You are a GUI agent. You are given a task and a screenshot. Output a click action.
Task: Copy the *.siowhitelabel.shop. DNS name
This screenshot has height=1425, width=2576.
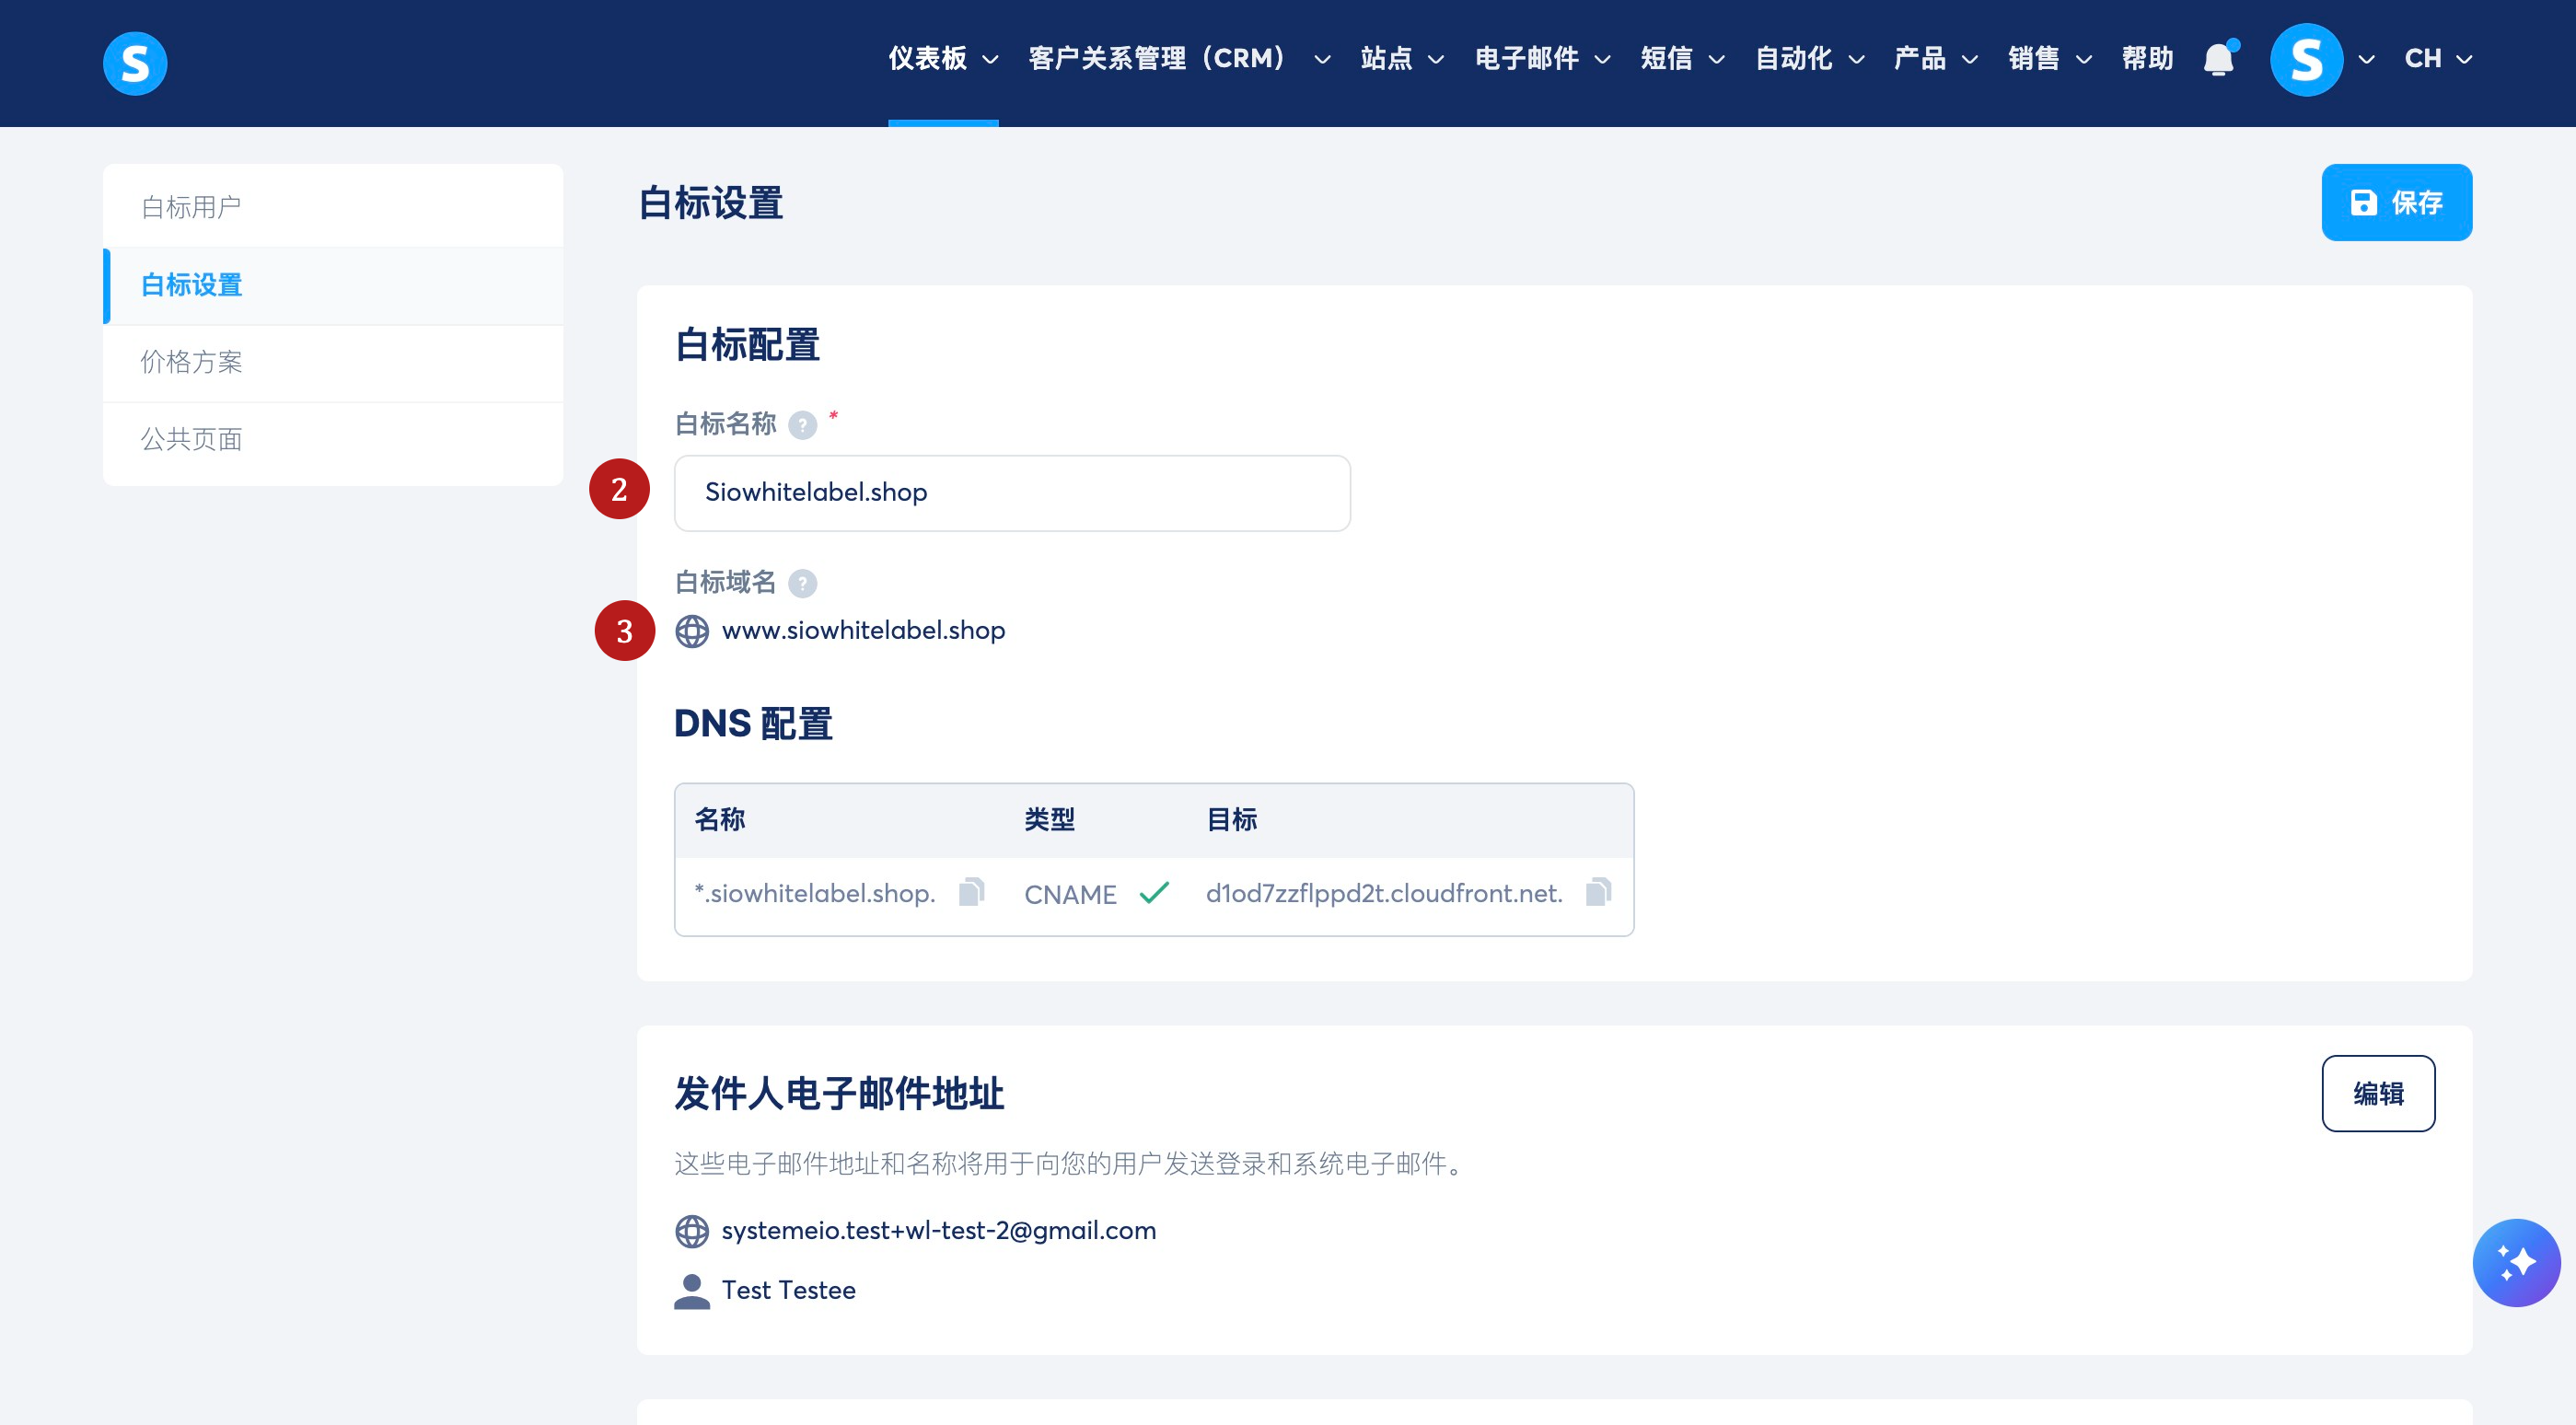[x=971, y=892]
